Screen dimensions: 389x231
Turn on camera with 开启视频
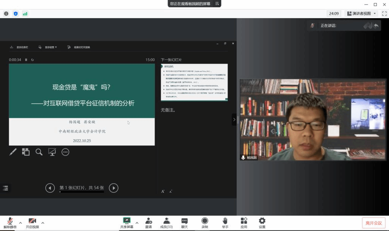coord(32,221)
